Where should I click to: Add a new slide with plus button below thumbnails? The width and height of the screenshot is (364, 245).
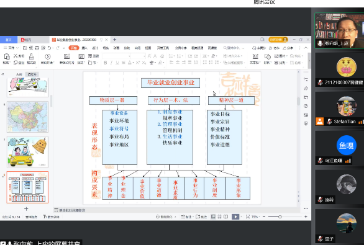pyautogui.click(x=26, y=209)
